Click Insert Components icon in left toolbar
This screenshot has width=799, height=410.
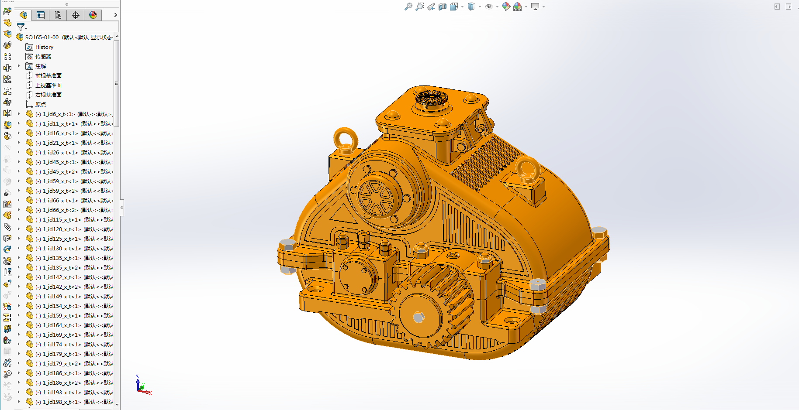click(7, 11)
